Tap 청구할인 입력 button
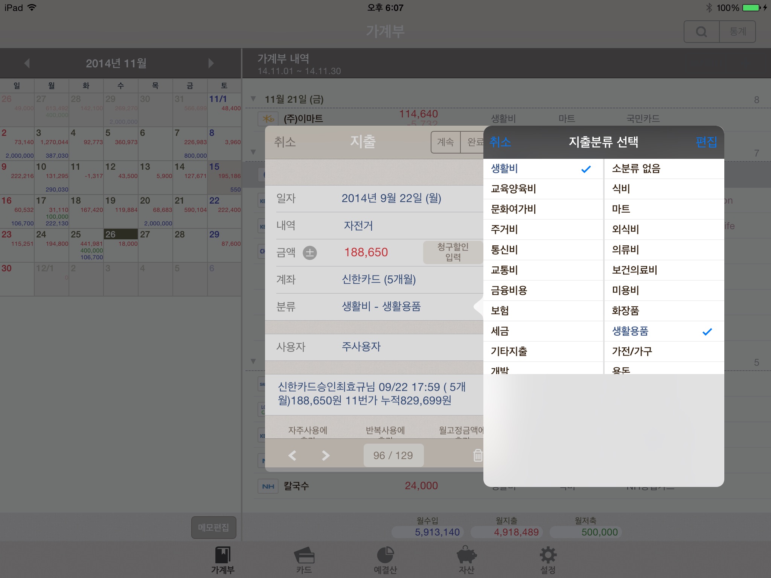771x578 pixels. (453, 252)
